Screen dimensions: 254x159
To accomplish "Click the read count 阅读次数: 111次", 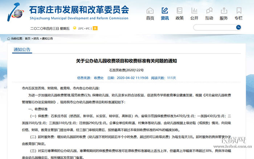I will [x=163, y=78].
